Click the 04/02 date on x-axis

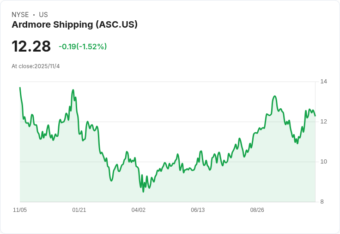(138, 210)
